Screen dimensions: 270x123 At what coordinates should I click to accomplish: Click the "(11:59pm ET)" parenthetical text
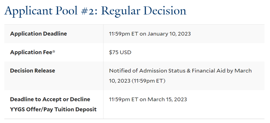pos(149,81)
